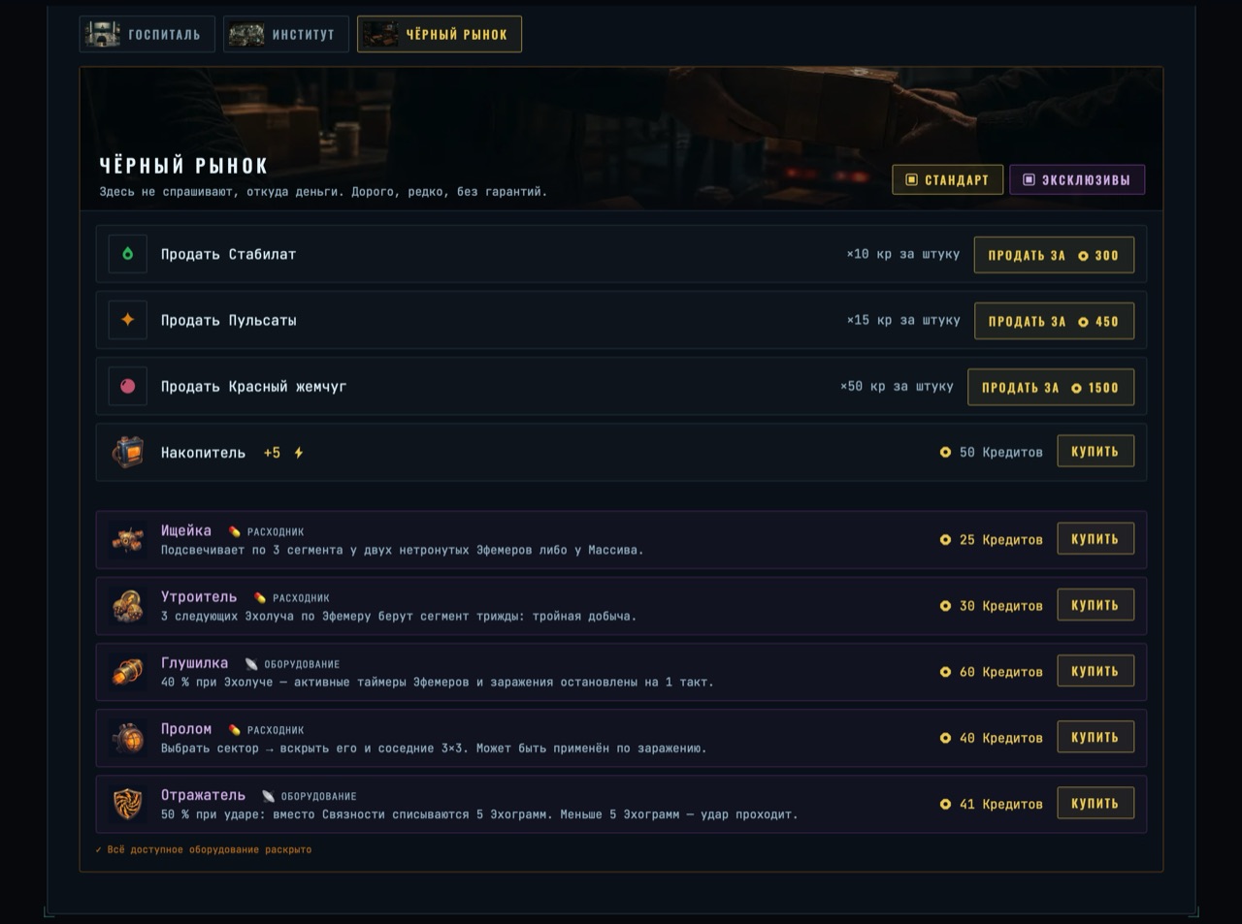Viewport: 1242px width, 924px height.
Task: Buy the Пролом consumable
Action: tap(1095, 737)
